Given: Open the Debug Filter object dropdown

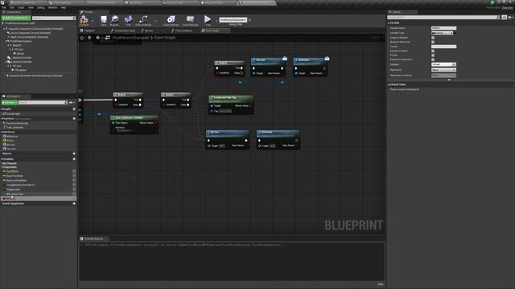Looking at the screenshot, I should point(233,20).
